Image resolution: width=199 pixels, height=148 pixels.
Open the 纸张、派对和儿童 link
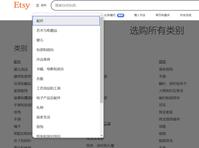point(100,146)
